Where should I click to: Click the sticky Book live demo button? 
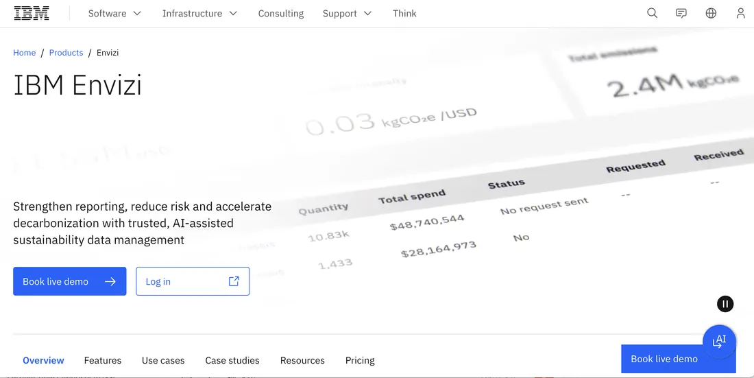click(x=679, y=359)
